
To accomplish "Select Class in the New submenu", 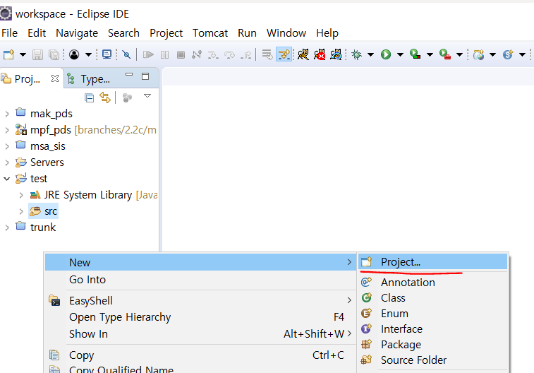I will (433, 298).
